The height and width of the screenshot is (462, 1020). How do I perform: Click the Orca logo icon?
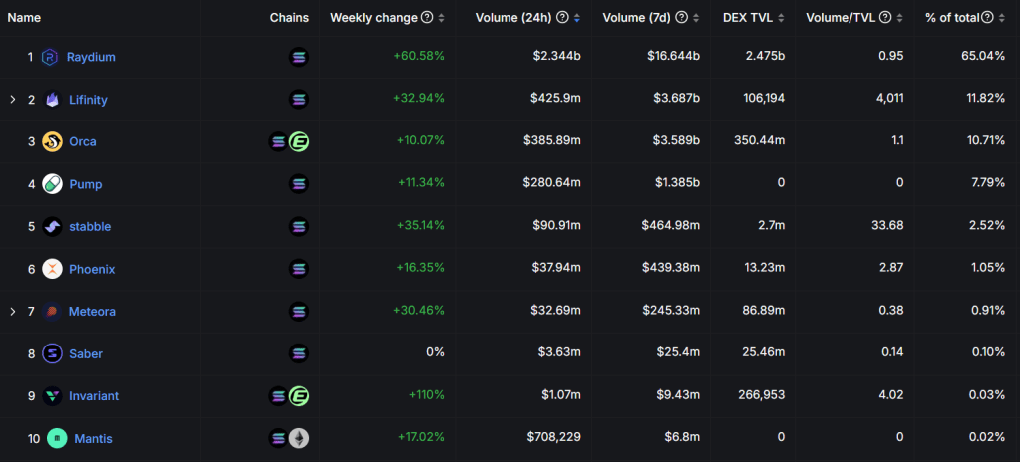click(x=52, y=142)
